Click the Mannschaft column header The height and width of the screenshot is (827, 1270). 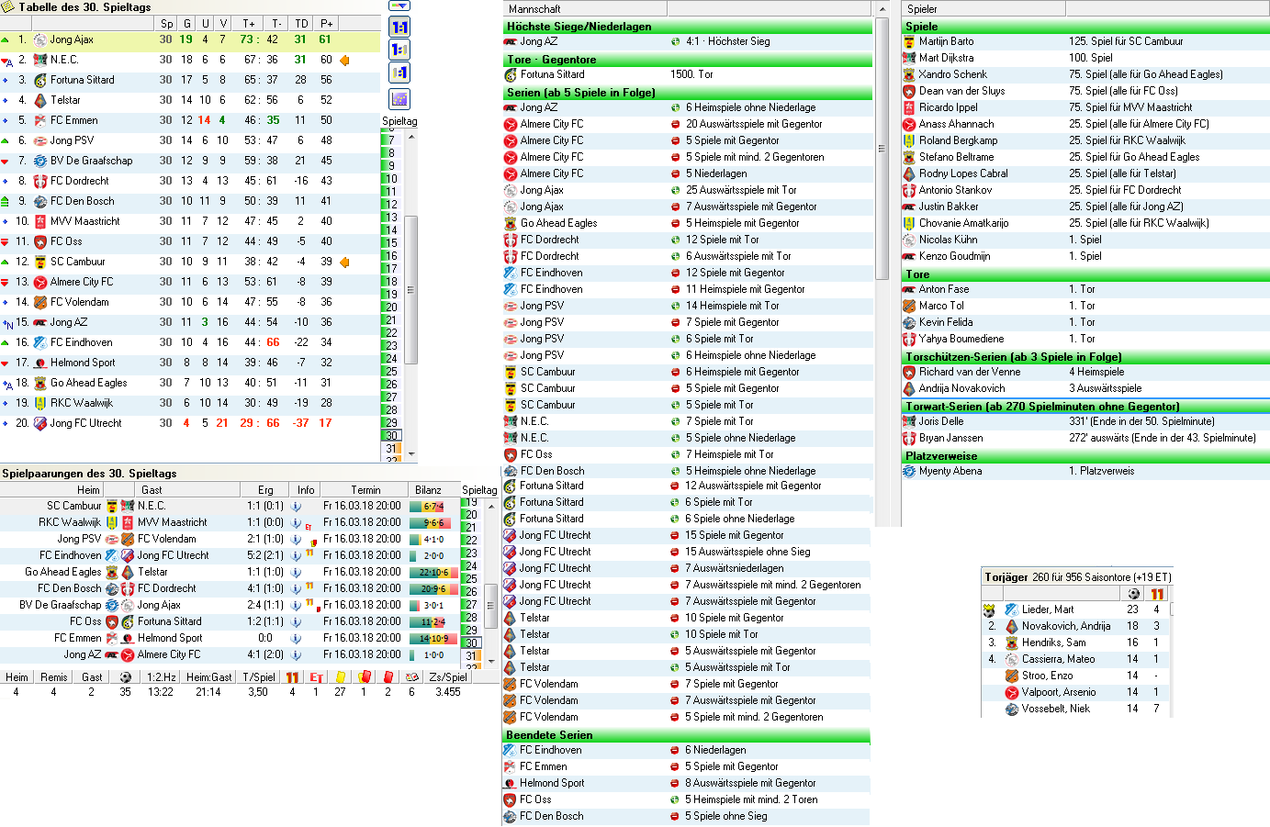[584, 8]
